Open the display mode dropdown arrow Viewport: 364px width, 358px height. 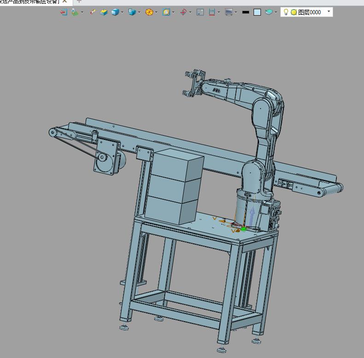(x=139, y=12)
